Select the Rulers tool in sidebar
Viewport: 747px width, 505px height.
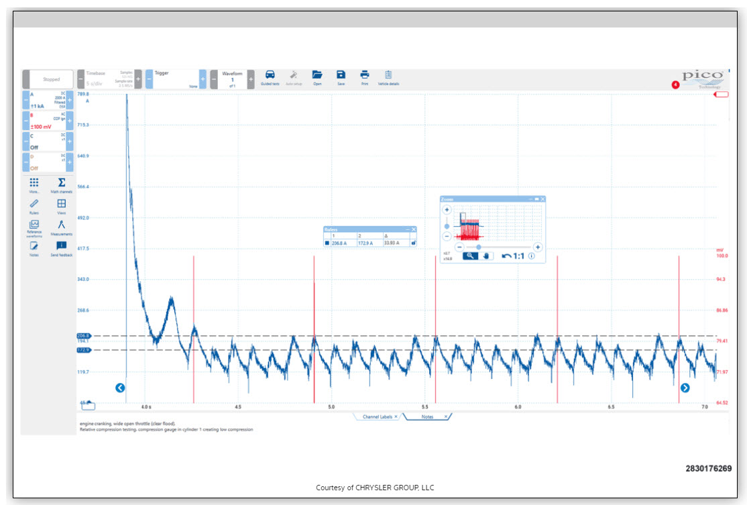point(34,204)
